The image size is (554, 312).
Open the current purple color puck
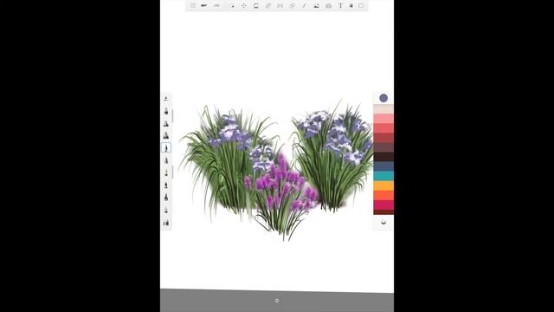tap(383, 98)
